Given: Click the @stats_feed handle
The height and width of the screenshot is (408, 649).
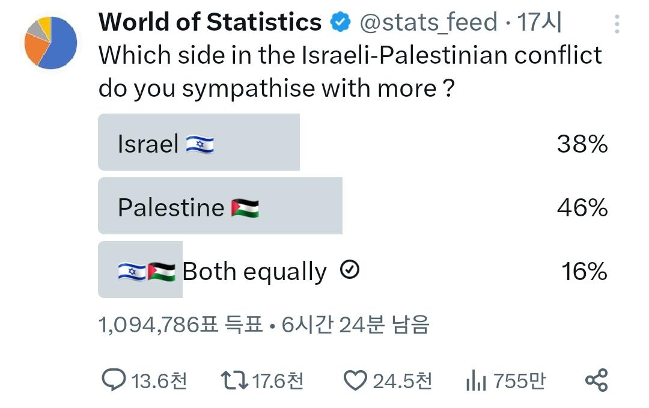Looking at the screenshot, I should click(x=428, y=22).
